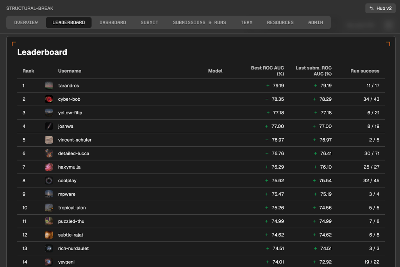Click subtle-rajat's orange avatar icon

pyautogui.click(x=49, y=235)
